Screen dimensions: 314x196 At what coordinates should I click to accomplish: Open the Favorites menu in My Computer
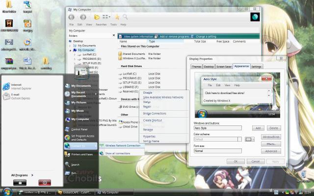coord(101,24)
